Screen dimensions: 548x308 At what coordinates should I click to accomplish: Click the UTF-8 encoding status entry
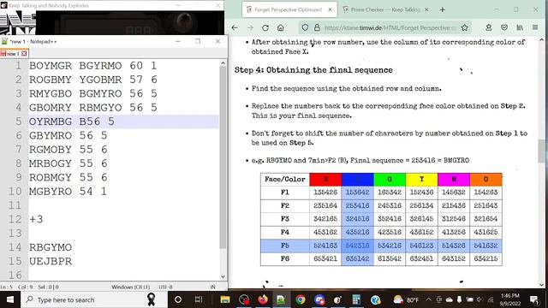(165, 287)
